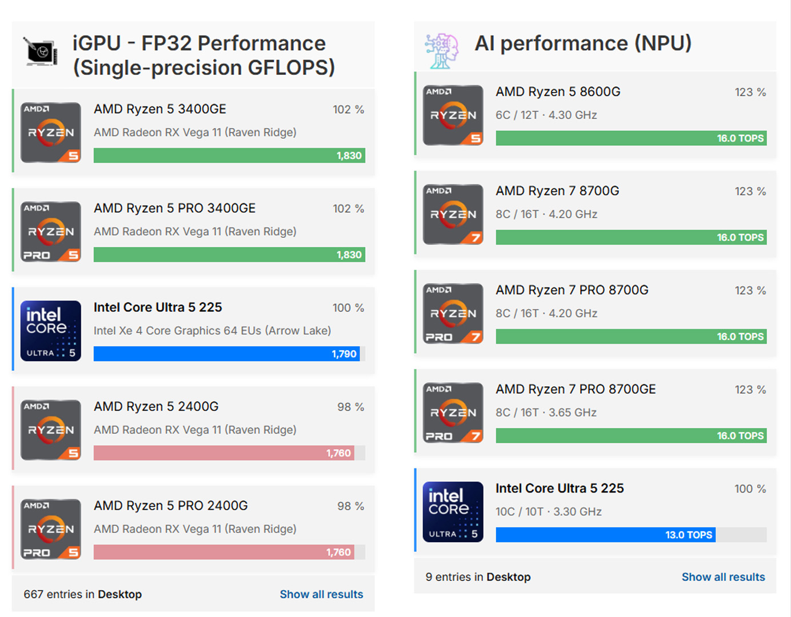791x617 pixels.
Task: Open Show all results under NPU list
Action: (x=723, y=577)
